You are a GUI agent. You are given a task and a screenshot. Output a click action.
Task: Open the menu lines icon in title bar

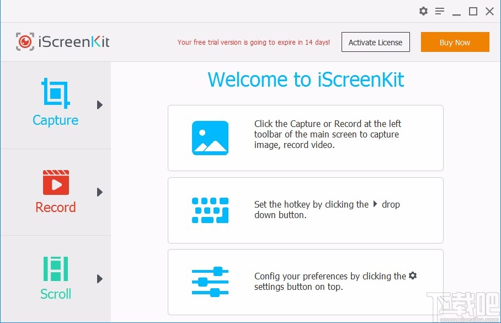point(440,11)
